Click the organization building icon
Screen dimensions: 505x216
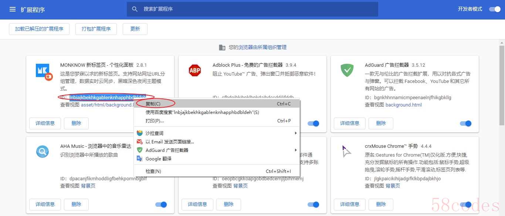[x=222, y=47]
